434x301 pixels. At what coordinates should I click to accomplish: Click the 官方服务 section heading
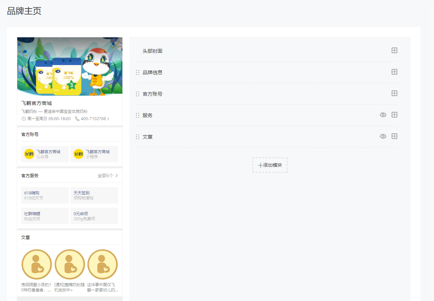coord(30,176)
